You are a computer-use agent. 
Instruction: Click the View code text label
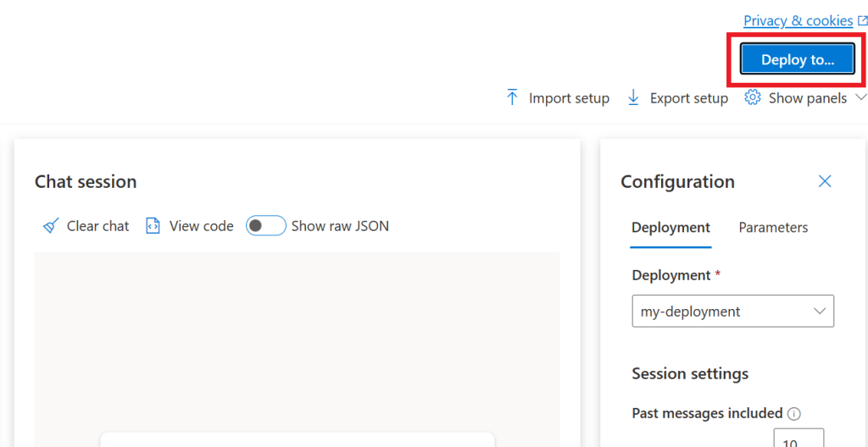(x=202, y=226)
